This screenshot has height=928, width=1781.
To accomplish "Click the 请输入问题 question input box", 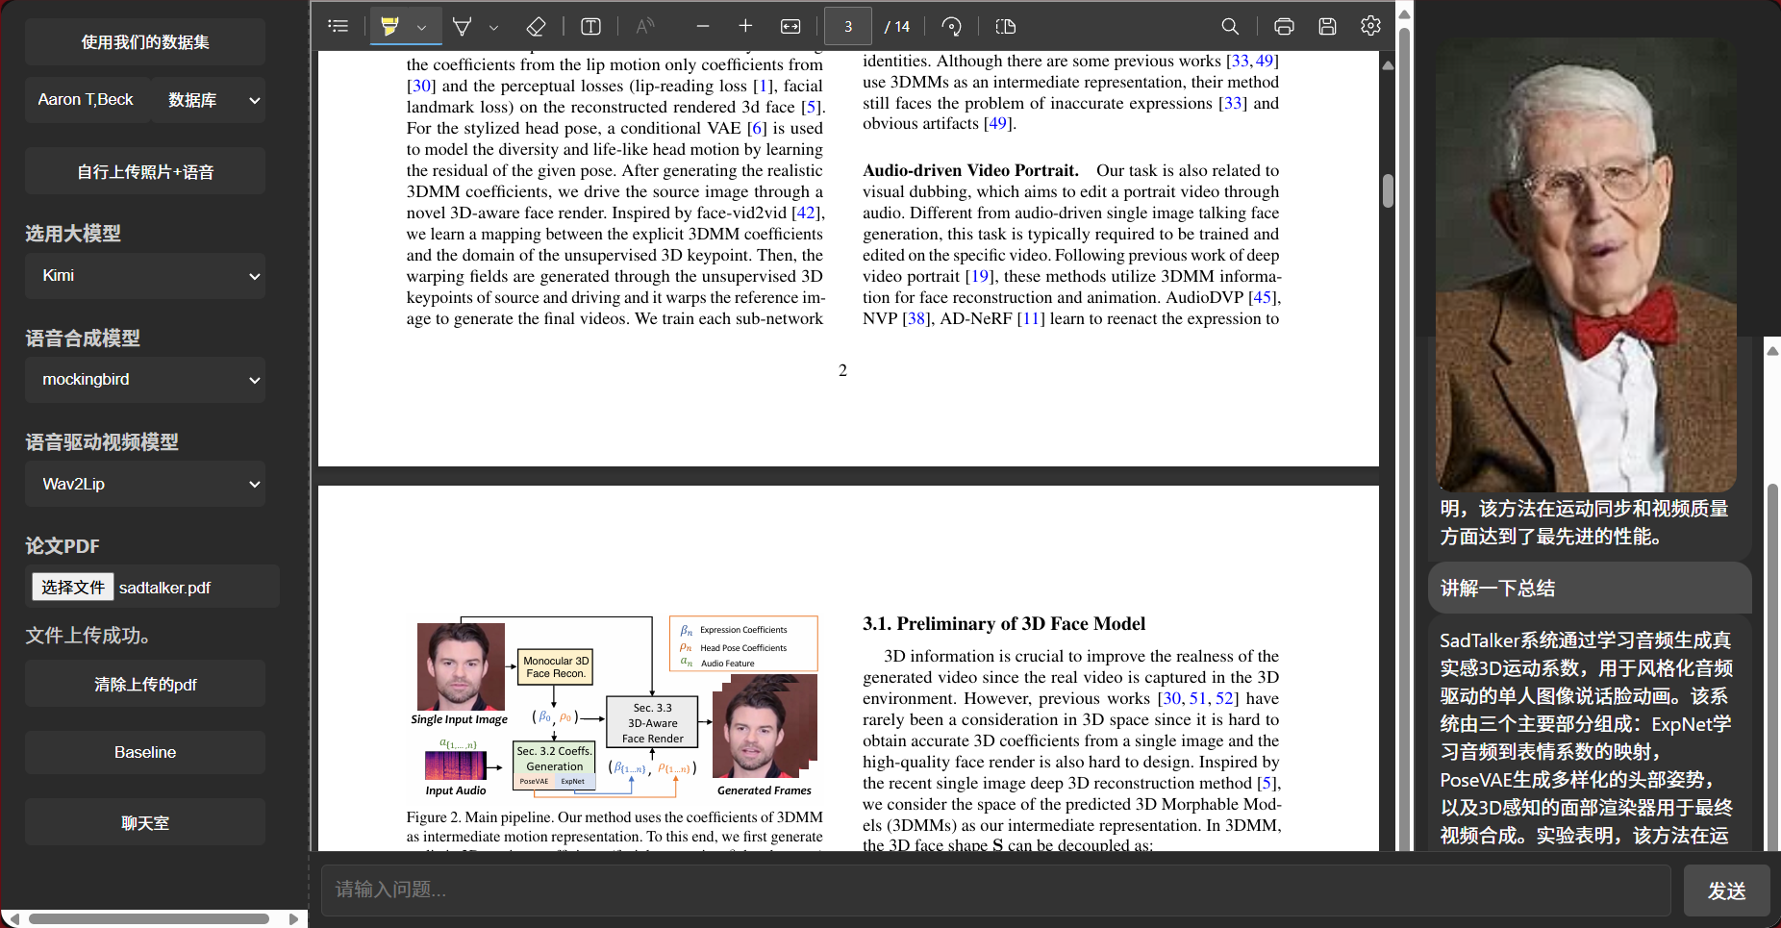I will click(997, 890).
